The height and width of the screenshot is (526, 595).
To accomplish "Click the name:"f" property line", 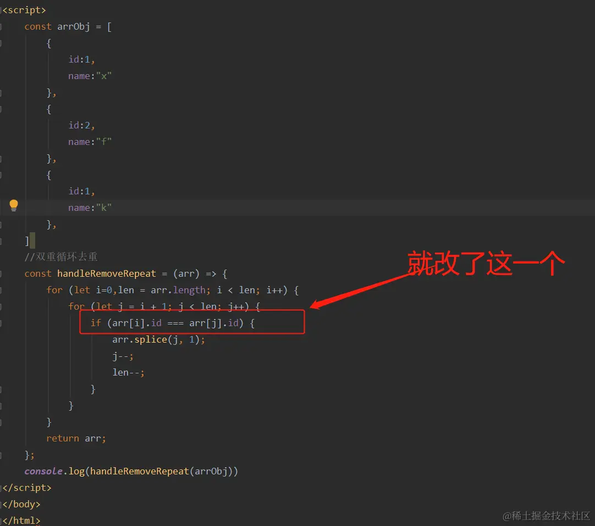I will [90, 142].
